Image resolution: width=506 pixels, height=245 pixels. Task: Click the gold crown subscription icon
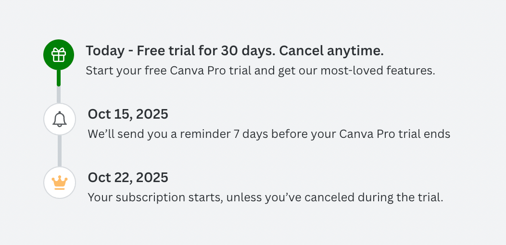click(60, 183)
